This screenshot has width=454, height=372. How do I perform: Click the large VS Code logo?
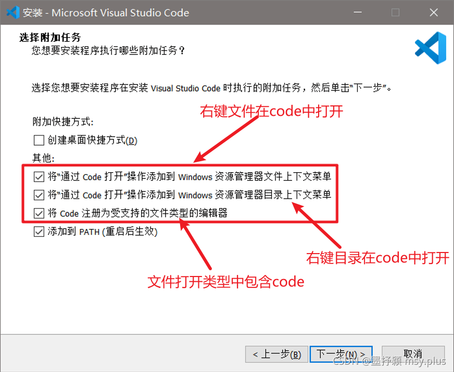coord(431,48)
